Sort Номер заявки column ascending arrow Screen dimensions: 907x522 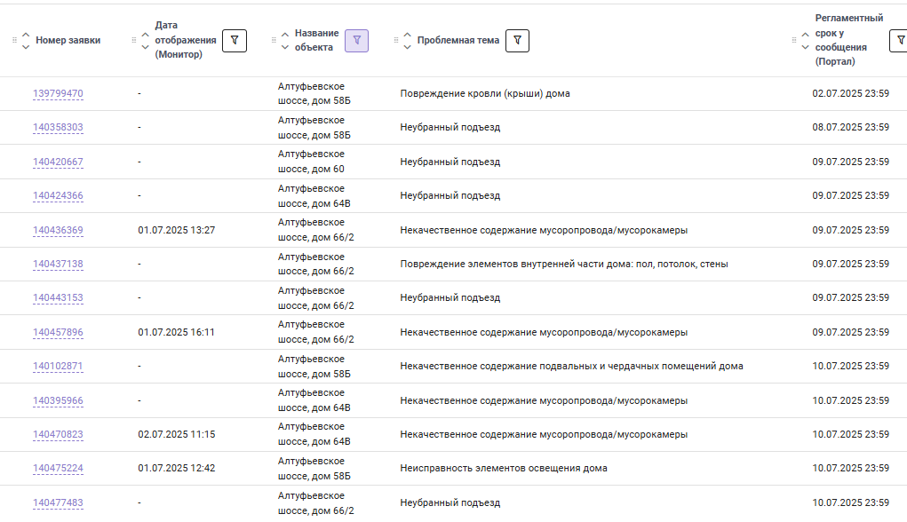point(26,35)
